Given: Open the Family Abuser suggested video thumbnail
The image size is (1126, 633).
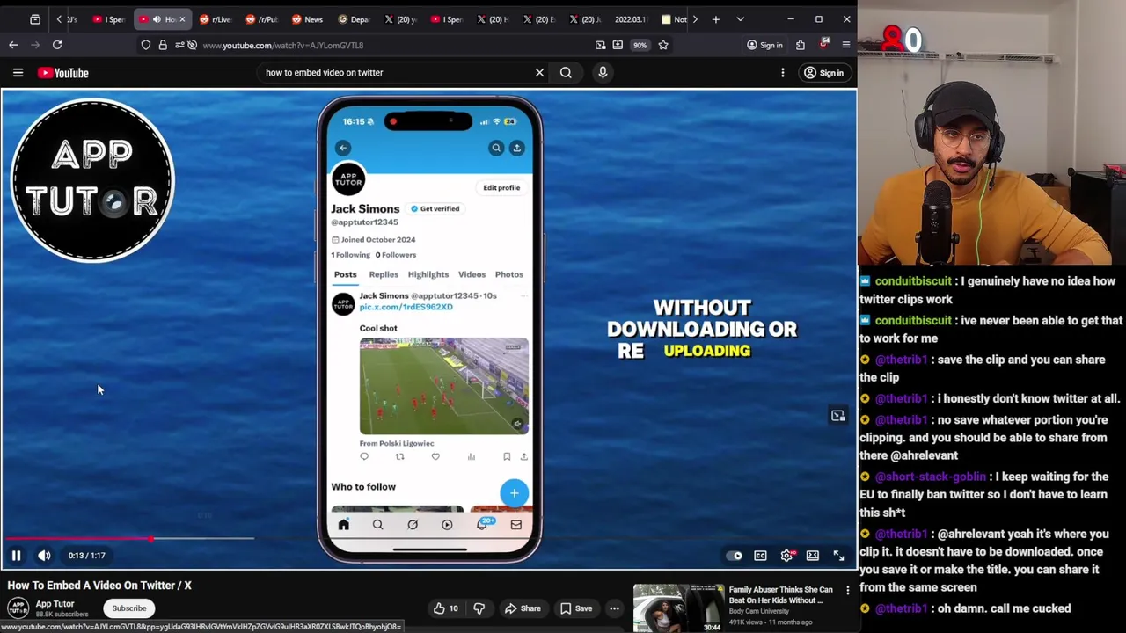Looking at the screenshot, I should (x=678, y=608).
